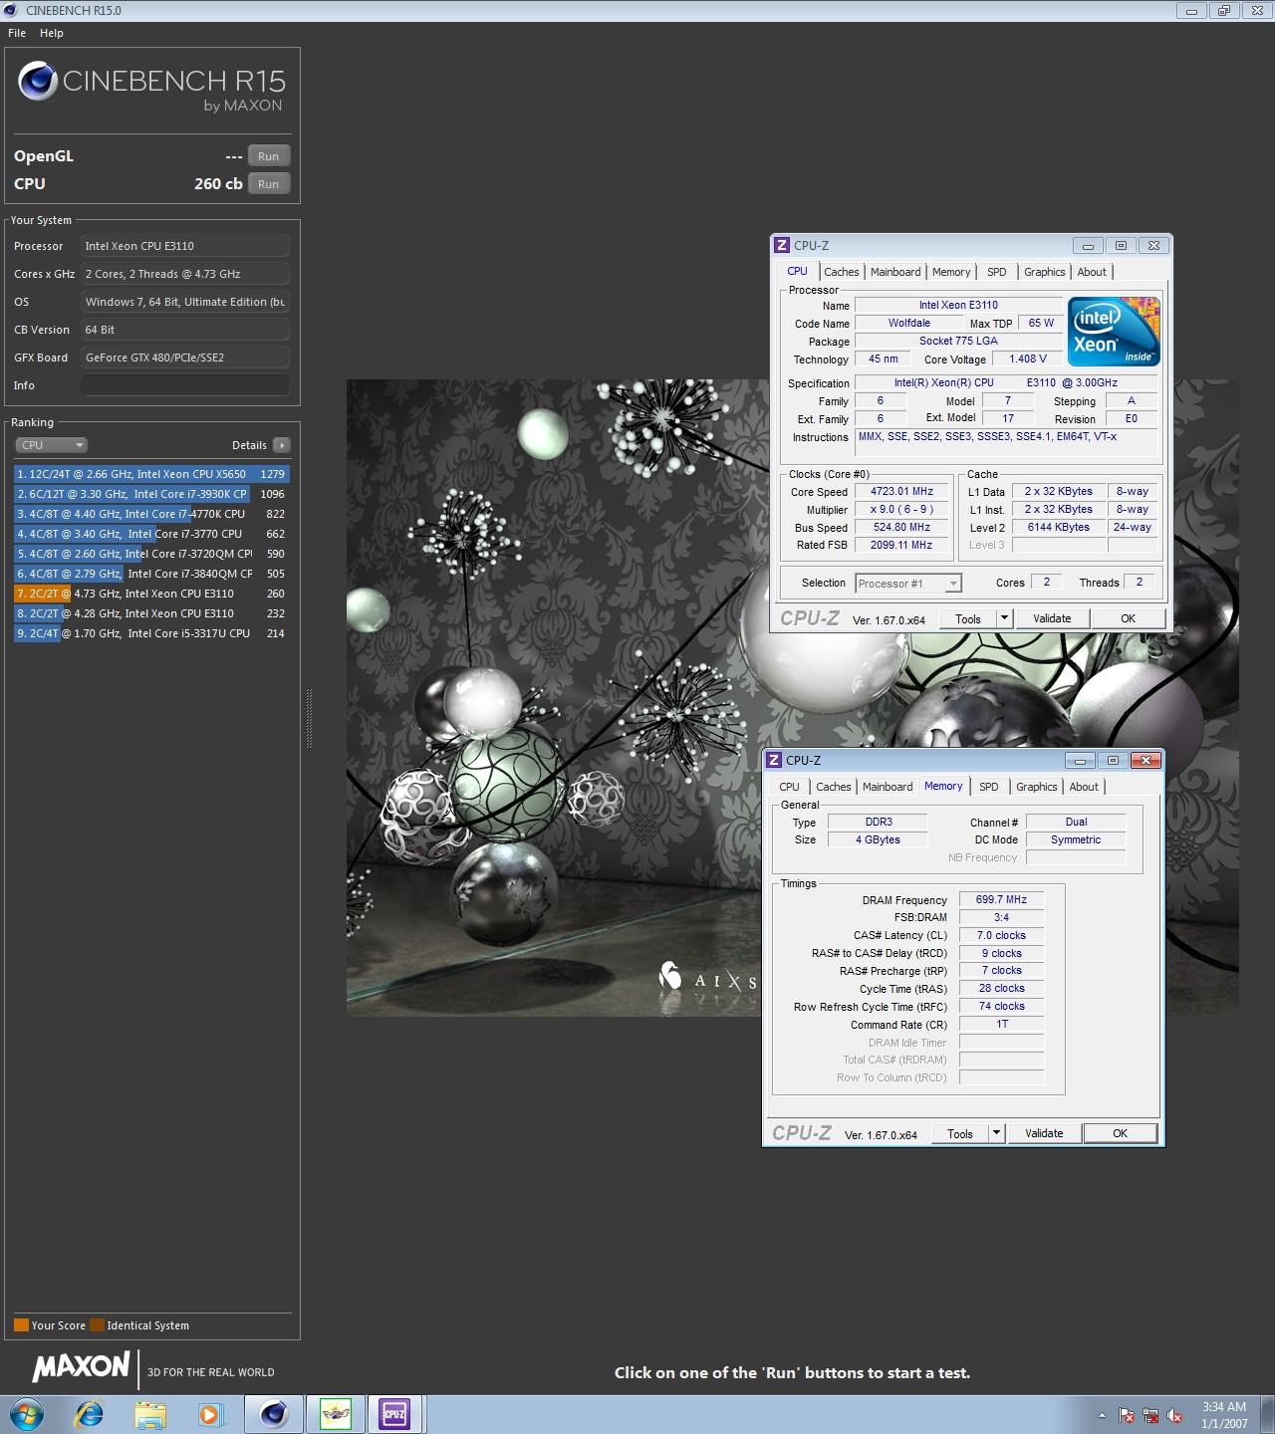Click Tools button in lower CPU-Z
Image resolution: width=1275 pixels, height=1434 pixels.
(960, 1133)
